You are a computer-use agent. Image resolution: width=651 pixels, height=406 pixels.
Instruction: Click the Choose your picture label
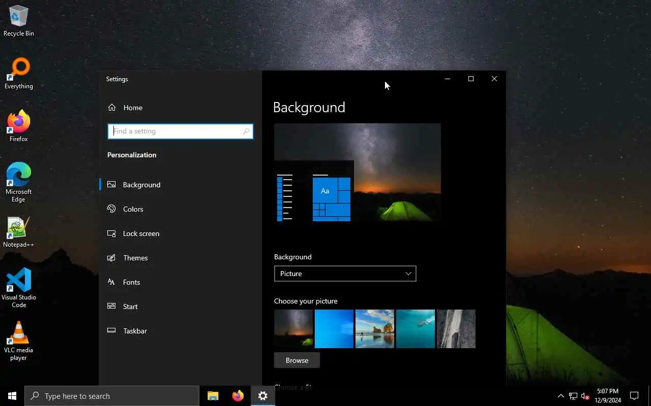pyautogui.click(x=306, y=301)
